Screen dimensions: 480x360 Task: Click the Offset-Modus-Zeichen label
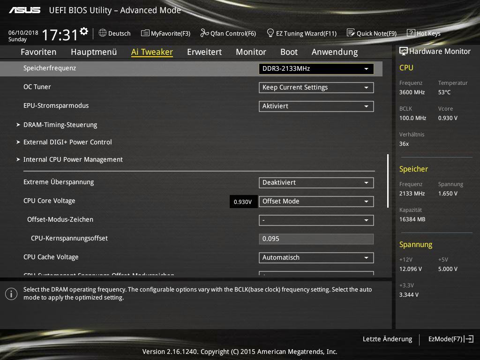pos(60,219)
